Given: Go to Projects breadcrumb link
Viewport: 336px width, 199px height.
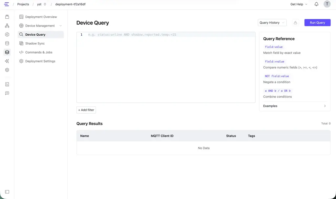Looking at the screenshot, I should (x=23, y=4).
